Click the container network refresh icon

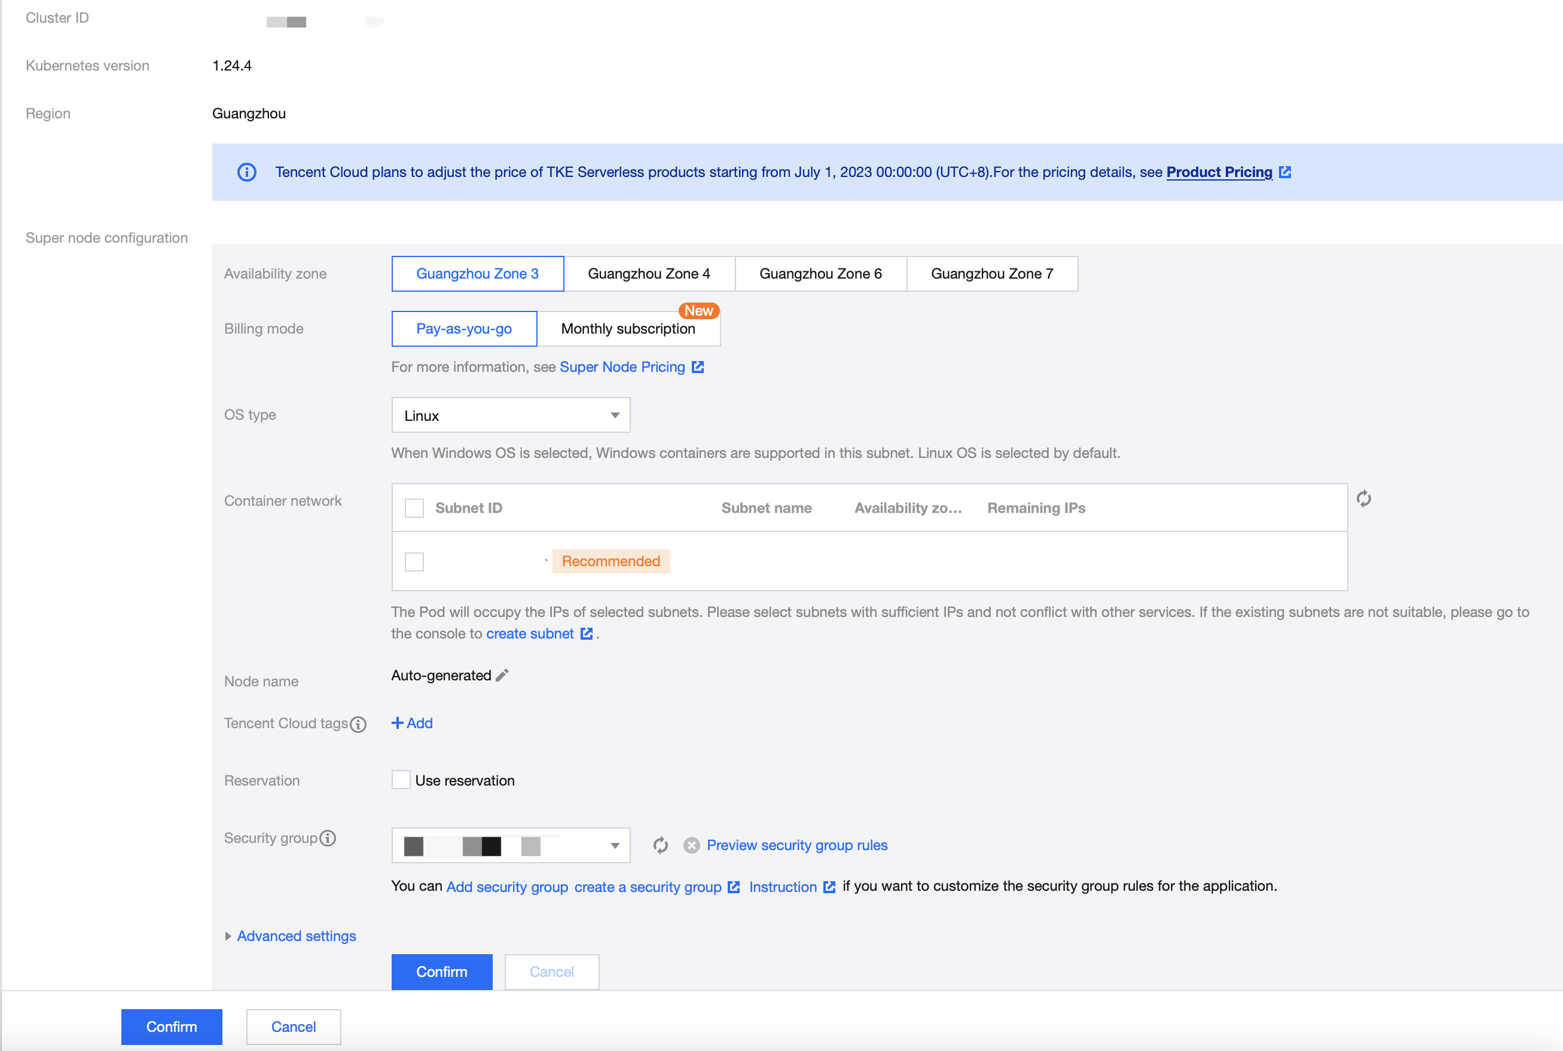click(x=1363, y=499)
